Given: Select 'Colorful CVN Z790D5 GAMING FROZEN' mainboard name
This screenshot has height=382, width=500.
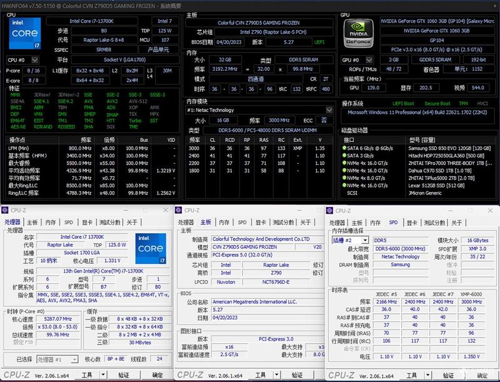Looking at the screenshot, I should (259, 23).
